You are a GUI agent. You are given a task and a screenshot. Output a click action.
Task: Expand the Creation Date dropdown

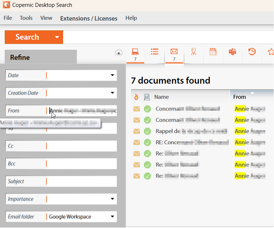pyautogui.click(x=112, y=93)
